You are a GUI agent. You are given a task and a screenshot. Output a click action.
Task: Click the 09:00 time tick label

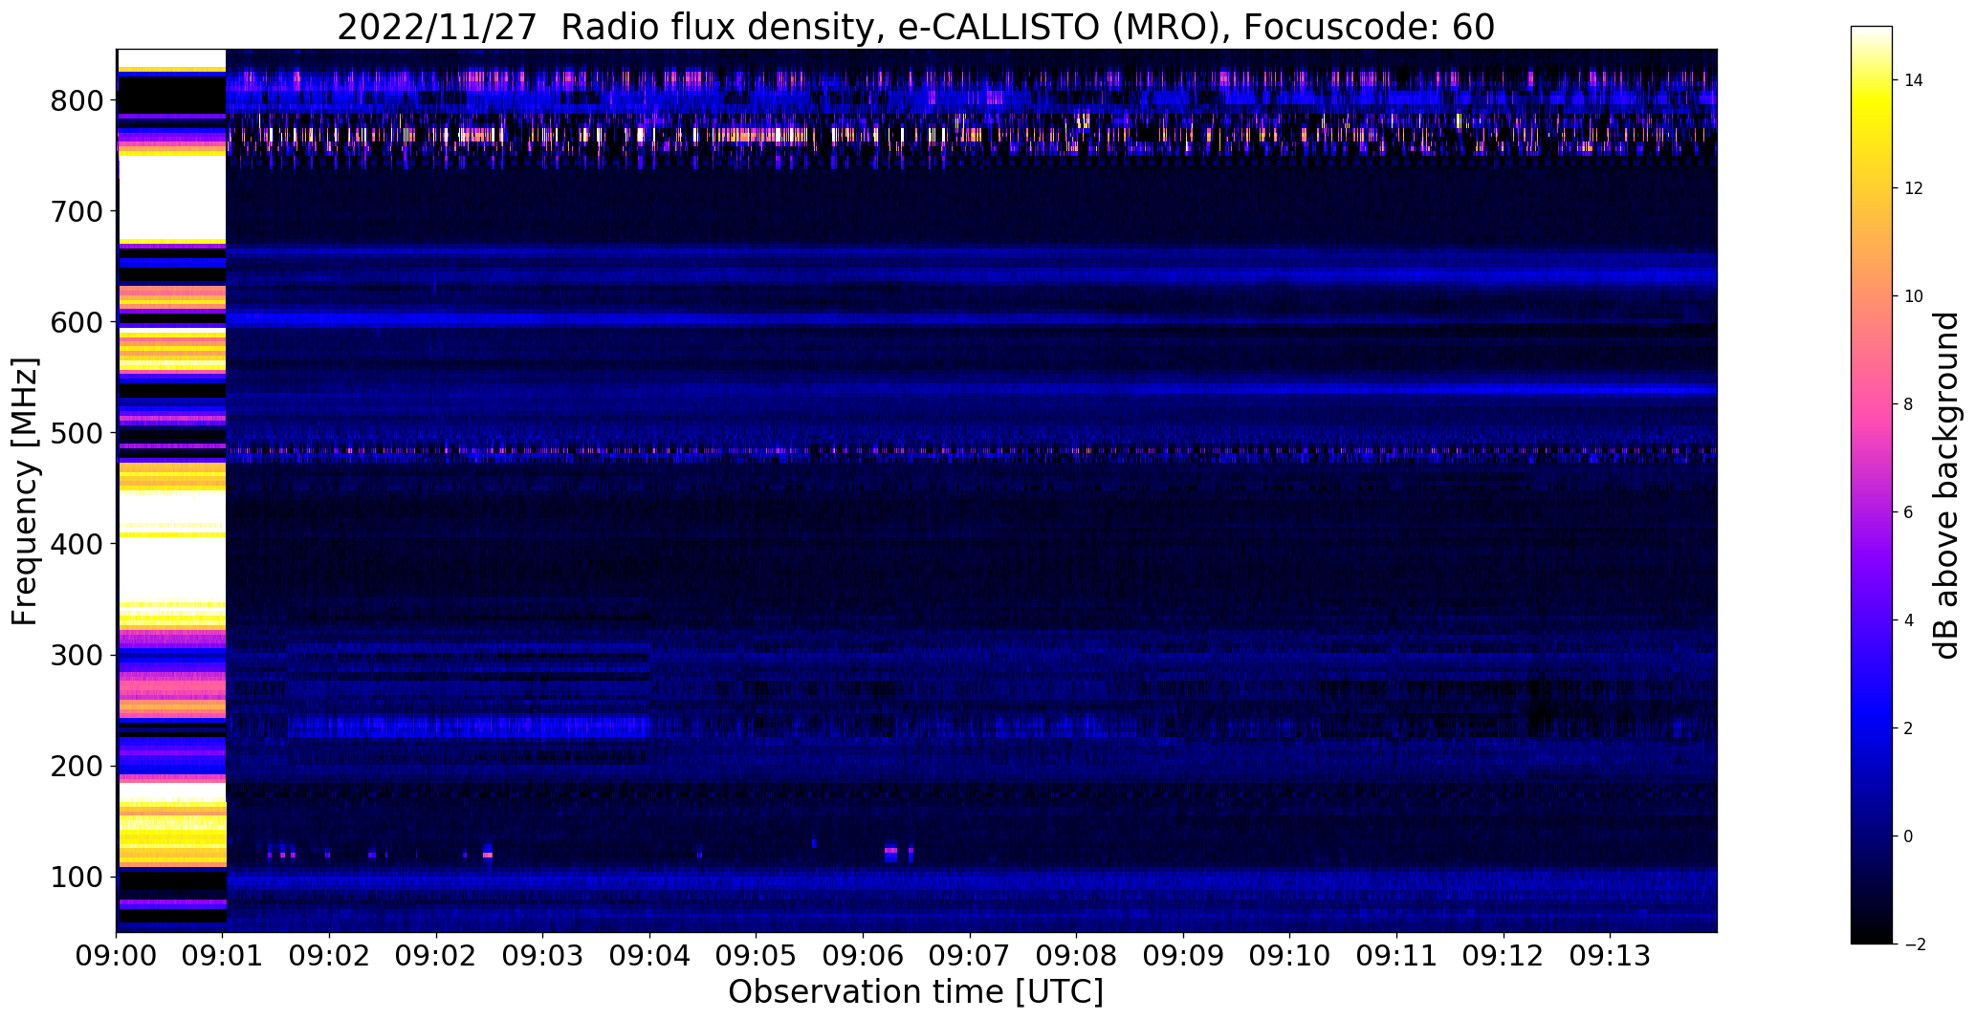point(117,956)
